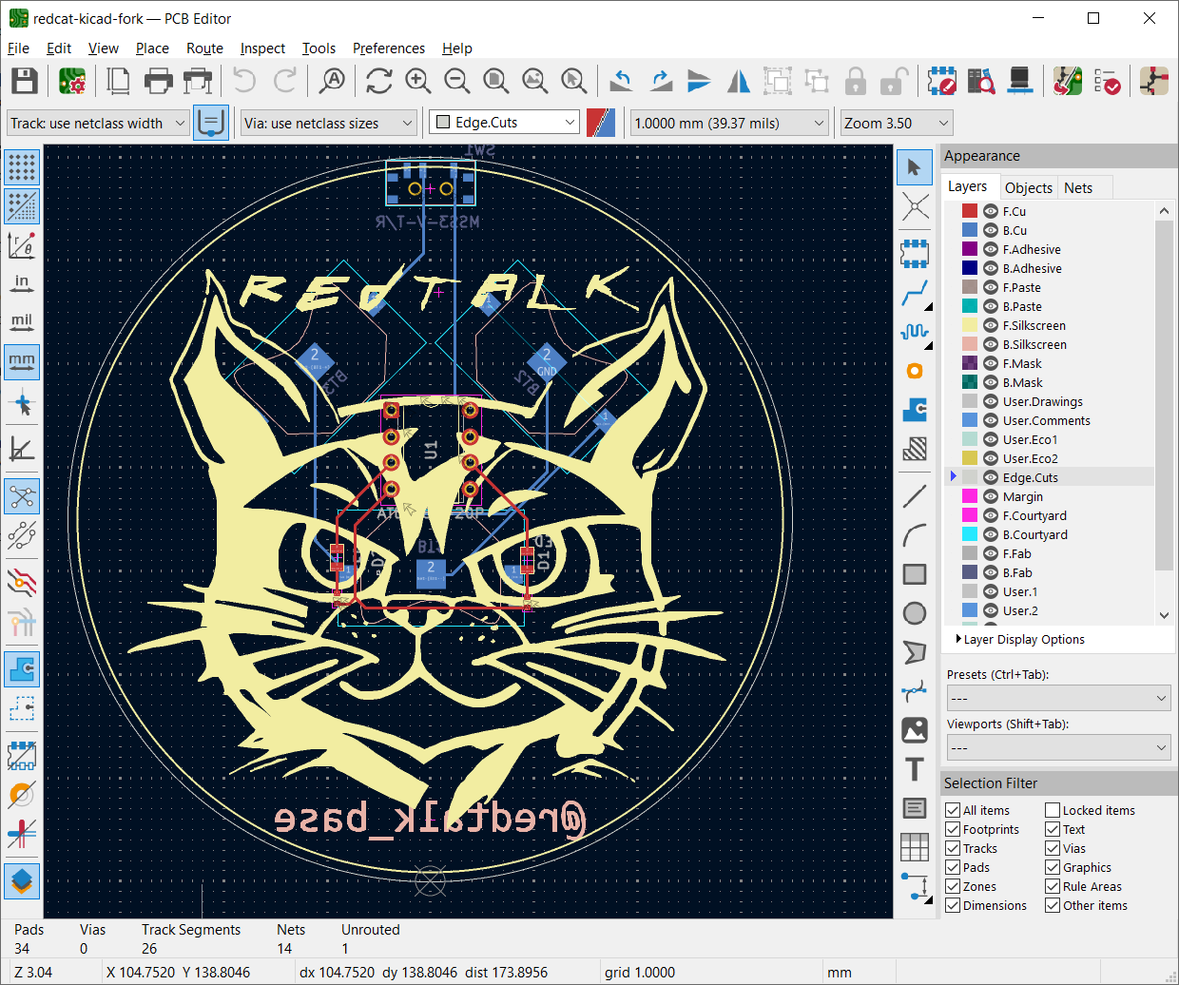Open the Inspect menu

(x=262, y=48)
